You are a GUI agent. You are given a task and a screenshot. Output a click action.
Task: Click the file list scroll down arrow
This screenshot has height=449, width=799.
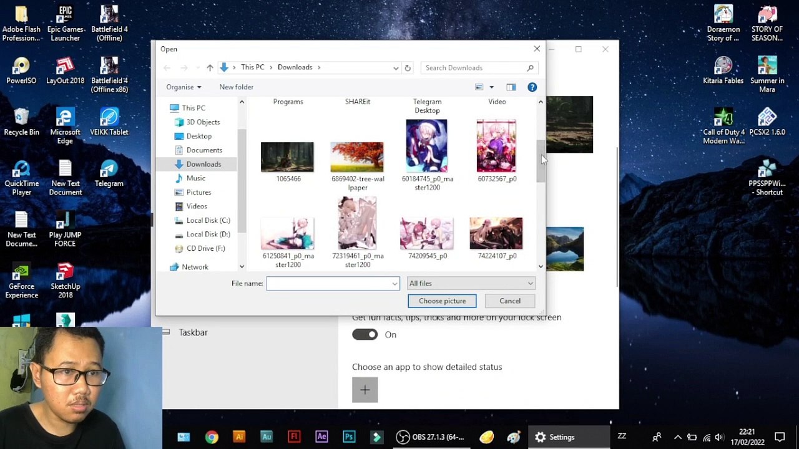coord(541,267)
